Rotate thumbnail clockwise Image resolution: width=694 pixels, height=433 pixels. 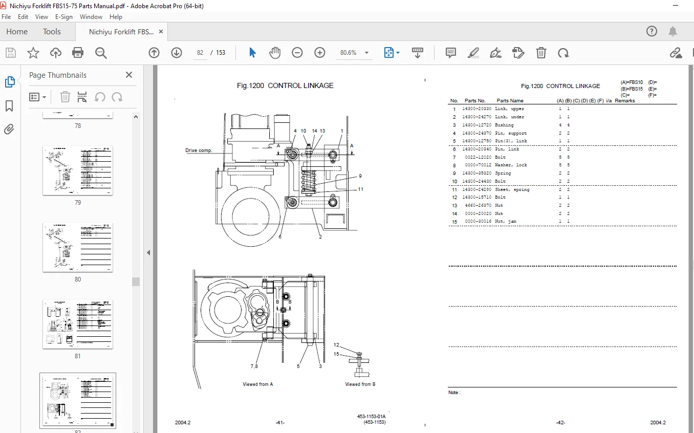click(x=117, y=97)
